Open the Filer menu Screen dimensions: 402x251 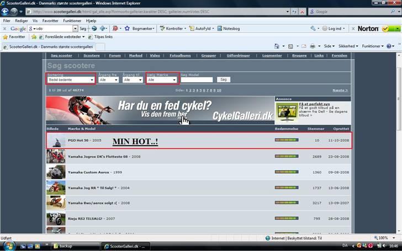(7, 21)
